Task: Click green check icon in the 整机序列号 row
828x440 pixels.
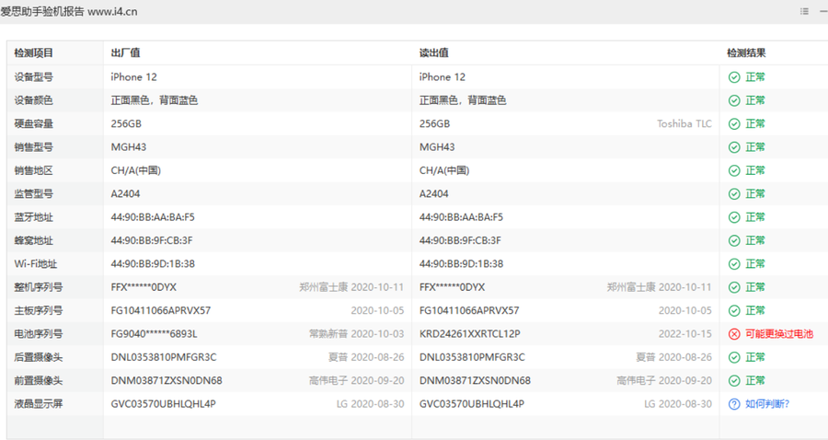Action: pyautogui.click(x=733, y=287)
